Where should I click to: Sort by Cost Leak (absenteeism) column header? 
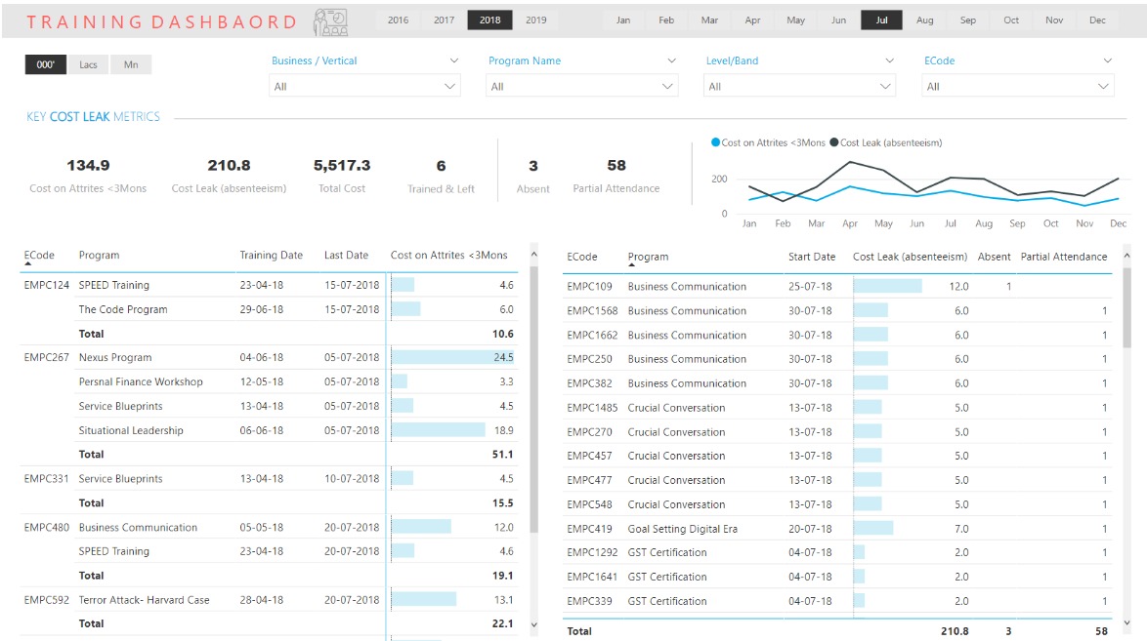[x=909, y=257]
